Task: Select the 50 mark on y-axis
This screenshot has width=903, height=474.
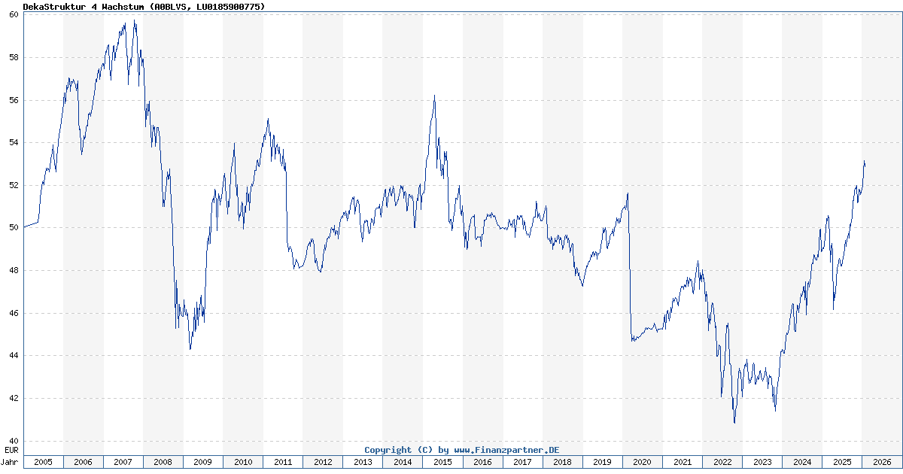Action: point(14,228)
